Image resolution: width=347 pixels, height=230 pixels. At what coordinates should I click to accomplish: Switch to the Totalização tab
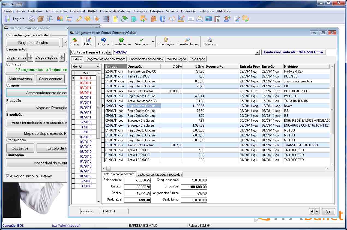coord(198,59)
